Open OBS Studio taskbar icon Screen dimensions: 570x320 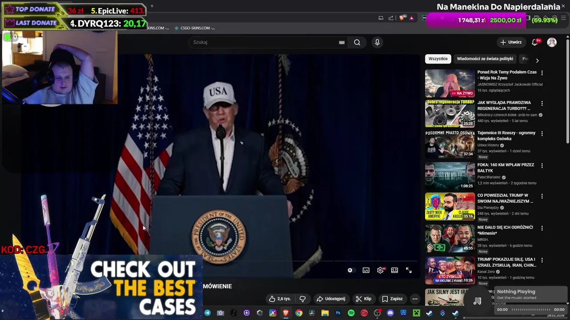[377, 313]
